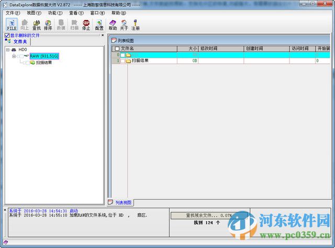This screenshot has width=335, height=248.
Task: Close the folder panel with small x
Action: pos(103,35)
